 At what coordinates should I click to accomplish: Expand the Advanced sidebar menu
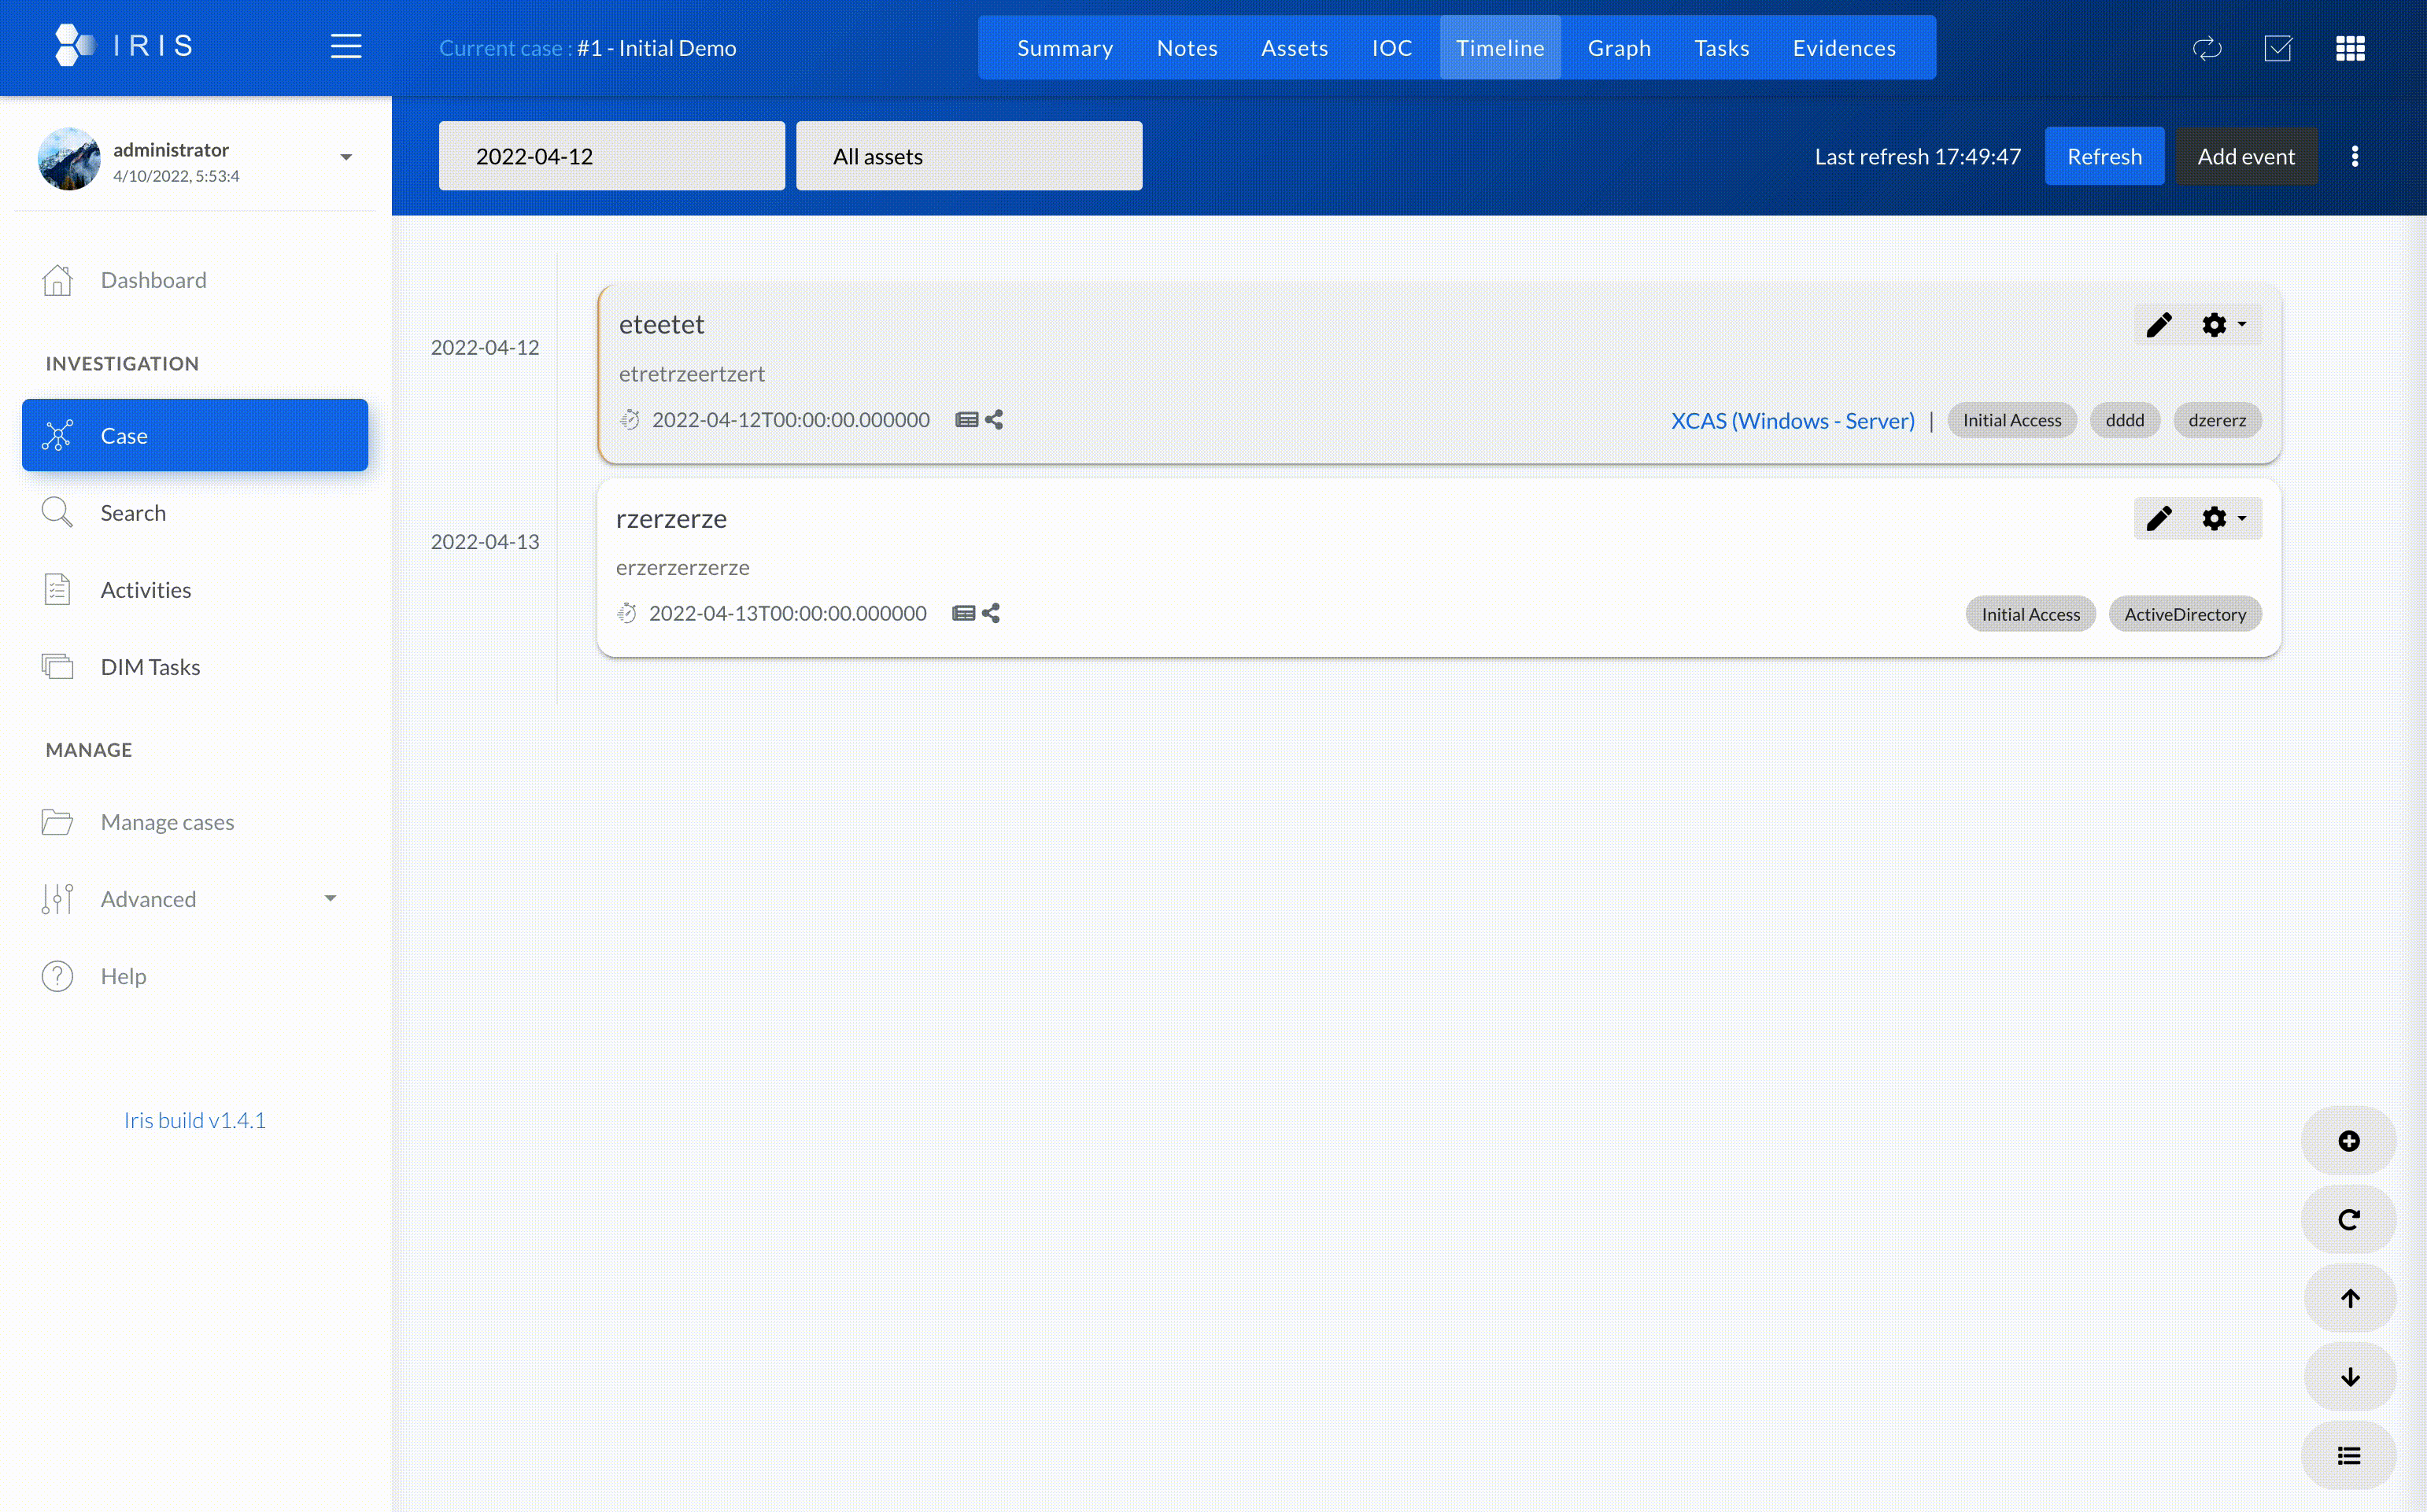pyautogui.click(x=331, y=898)
